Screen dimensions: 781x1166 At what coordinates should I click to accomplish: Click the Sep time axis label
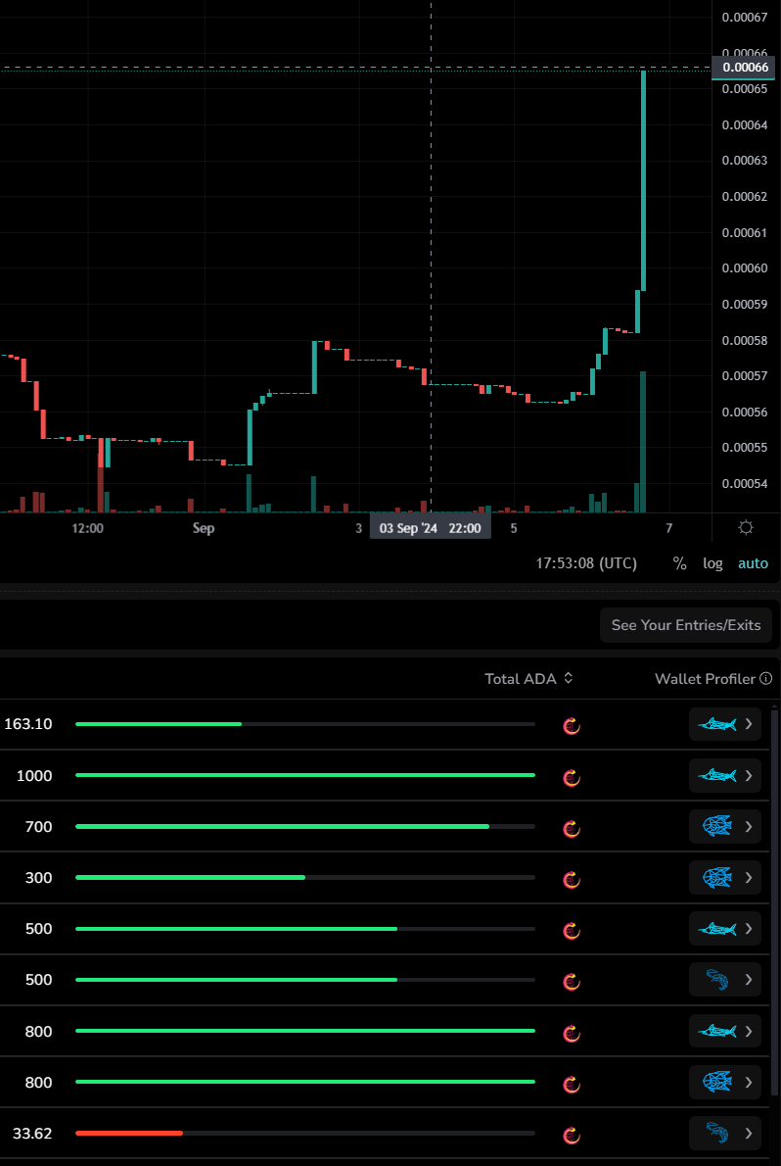204,529
